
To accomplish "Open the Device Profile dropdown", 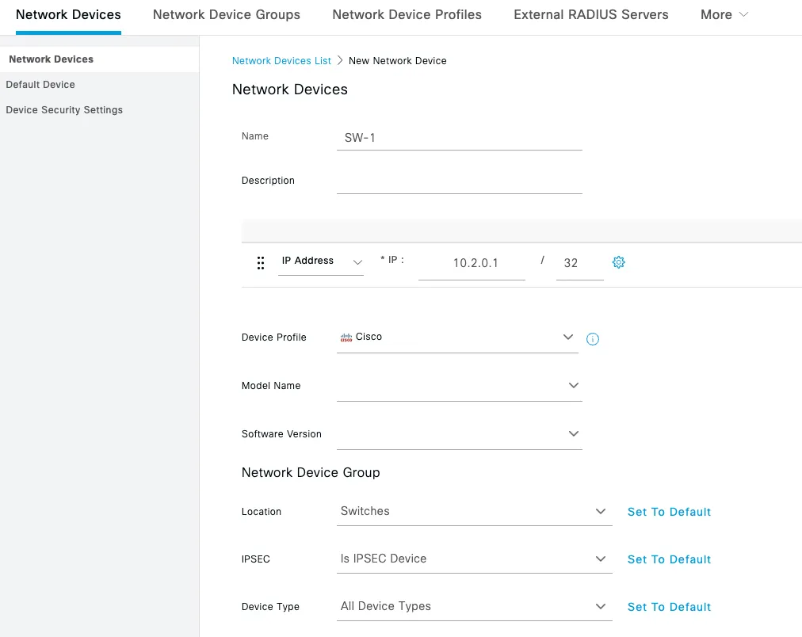I will 568,337.
